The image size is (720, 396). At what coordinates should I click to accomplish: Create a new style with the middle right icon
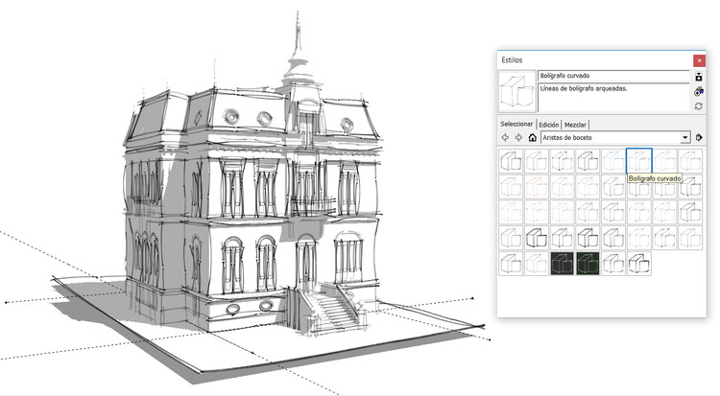tap(699, 91)
